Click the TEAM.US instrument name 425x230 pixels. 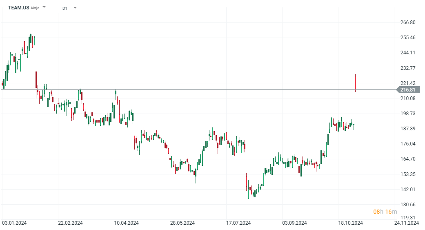pyautogui.click(x=18, y=8)
